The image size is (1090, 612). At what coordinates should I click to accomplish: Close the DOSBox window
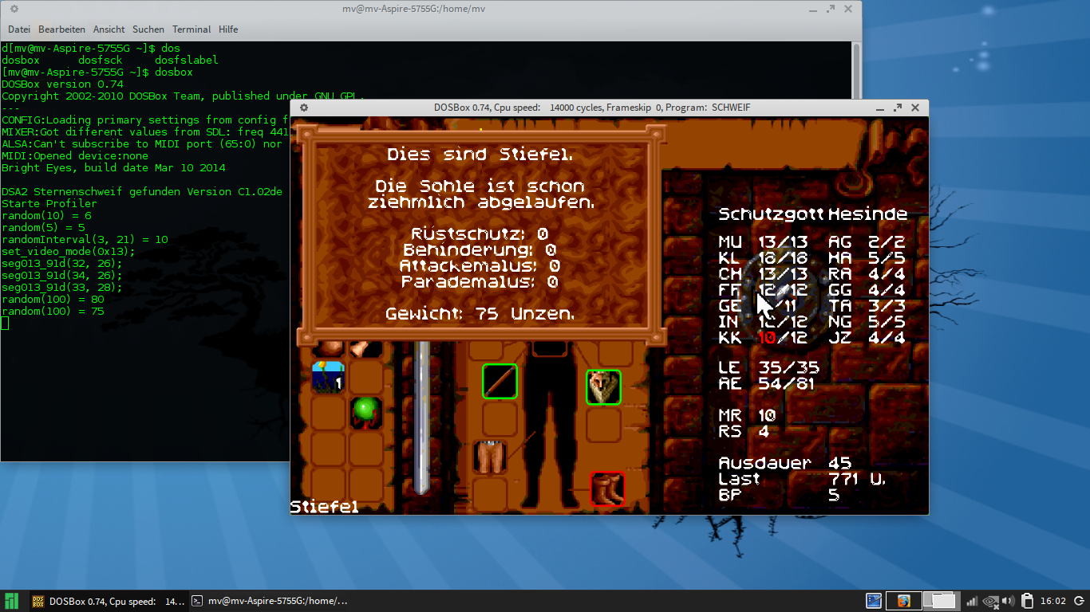click(915, 108)
